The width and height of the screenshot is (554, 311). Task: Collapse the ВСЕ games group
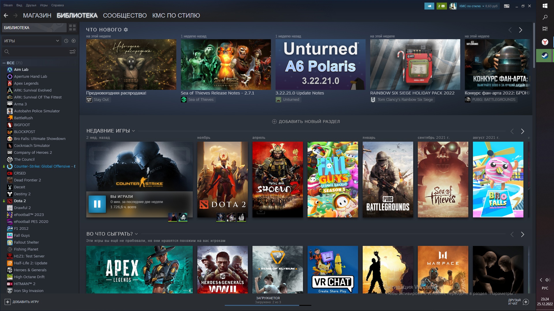[4, 63]
